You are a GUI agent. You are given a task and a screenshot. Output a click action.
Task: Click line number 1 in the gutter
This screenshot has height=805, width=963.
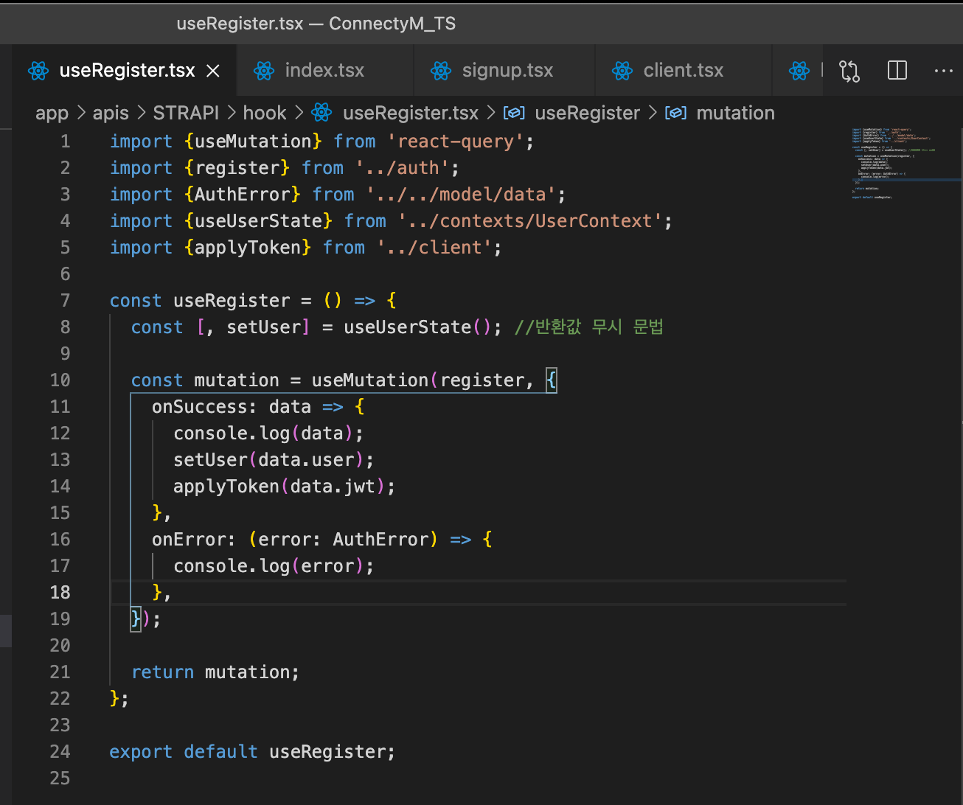click(x=65, y=142)
